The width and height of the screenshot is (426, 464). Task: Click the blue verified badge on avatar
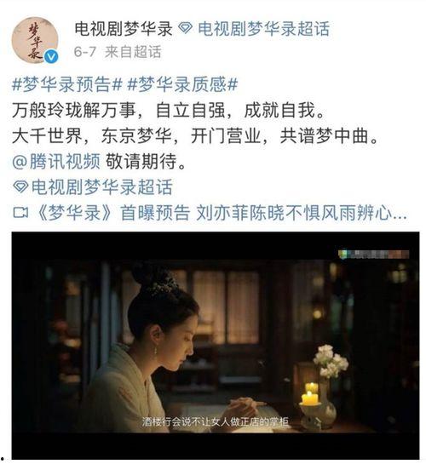tap(51, 56)
